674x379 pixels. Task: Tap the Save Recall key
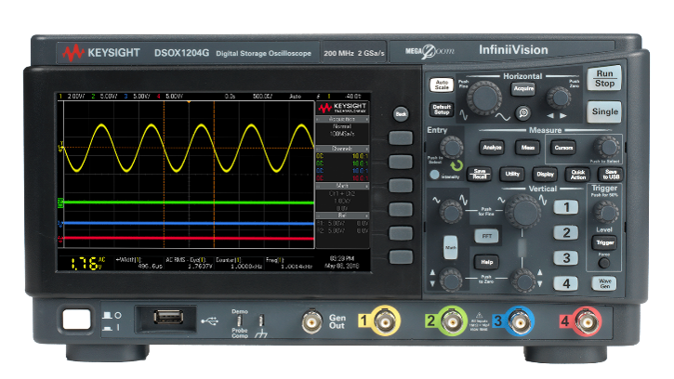coord(480,174)
